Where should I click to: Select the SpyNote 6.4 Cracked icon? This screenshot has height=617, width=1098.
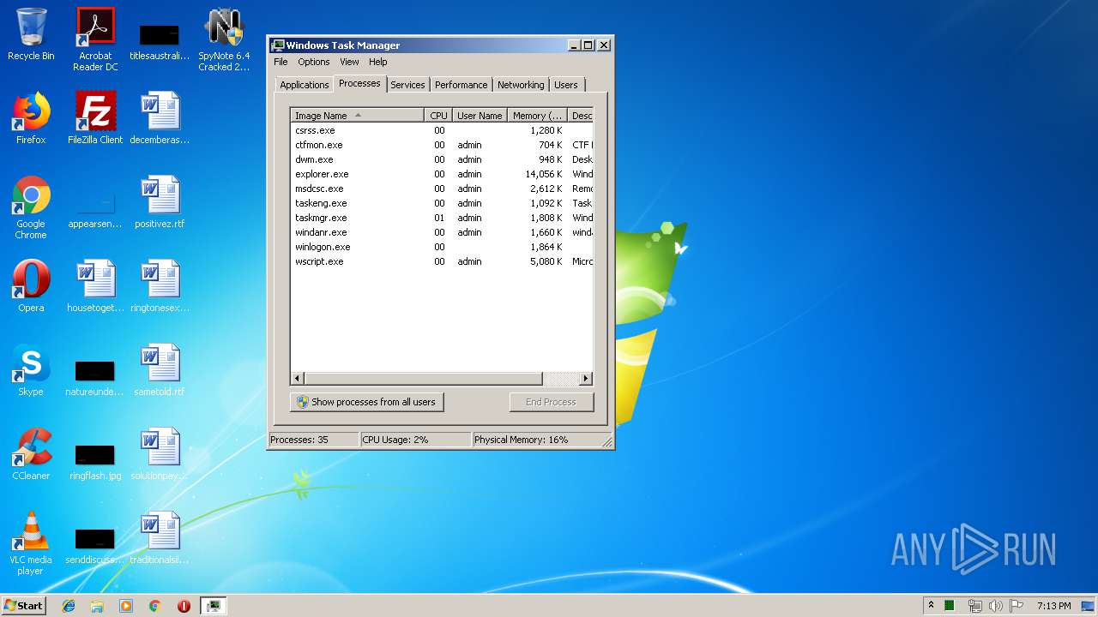coord(224,39)
